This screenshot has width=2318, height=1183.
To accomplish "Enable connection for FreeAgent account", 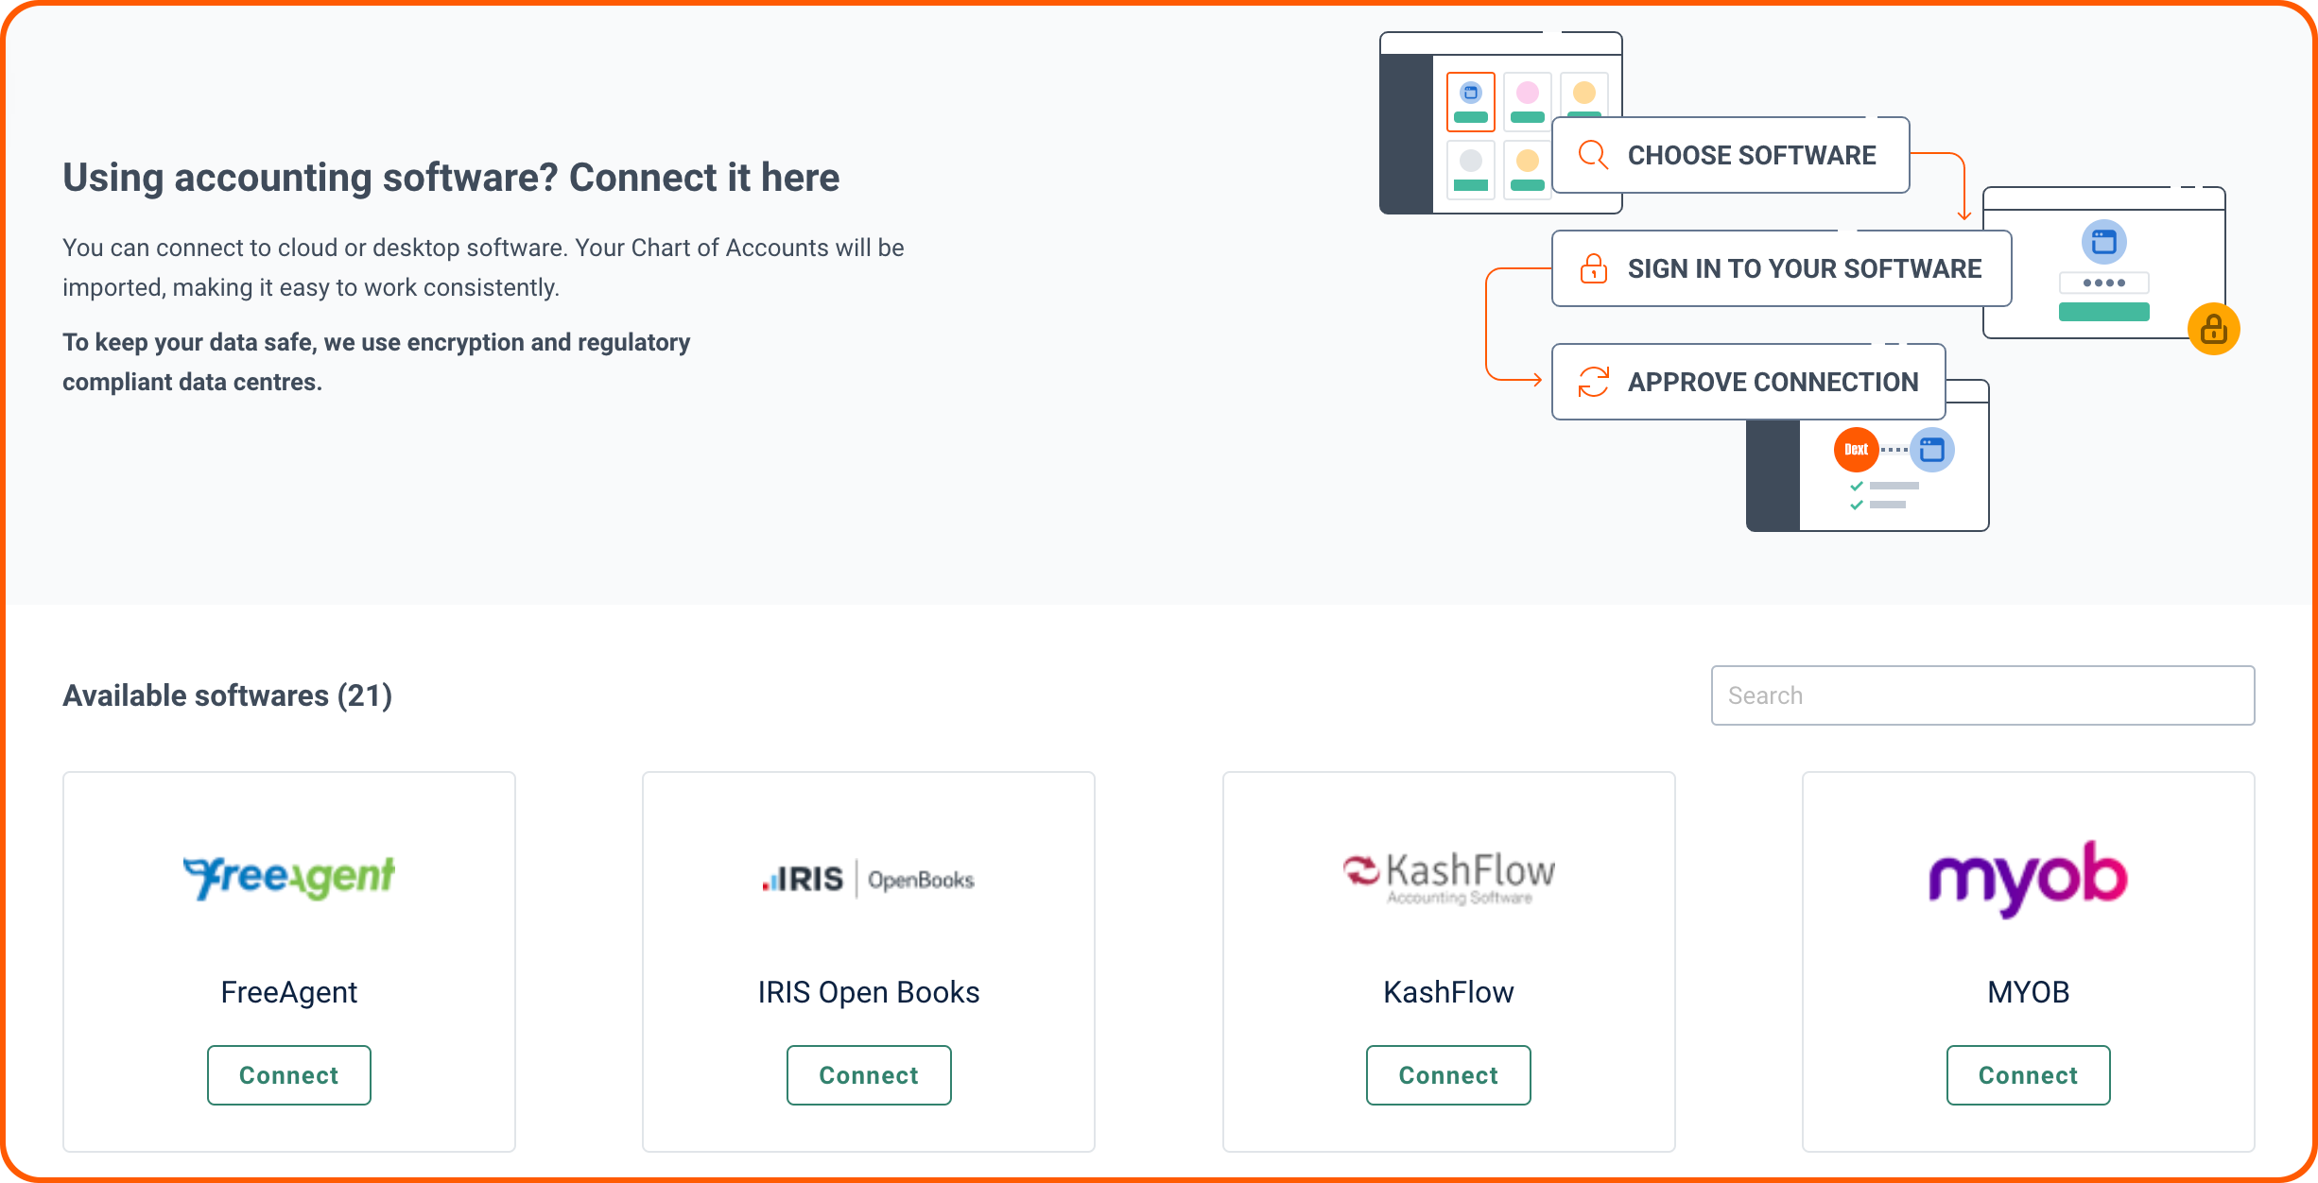I will pyautogui.click(x=288, y=1076).
